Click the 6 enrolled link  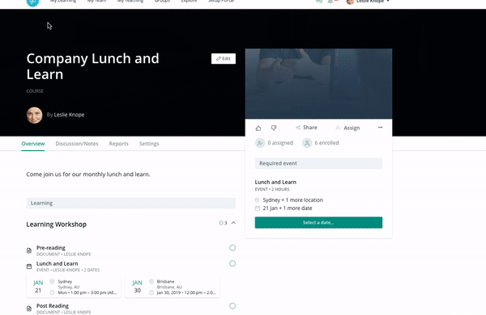[x=326, y=143]
